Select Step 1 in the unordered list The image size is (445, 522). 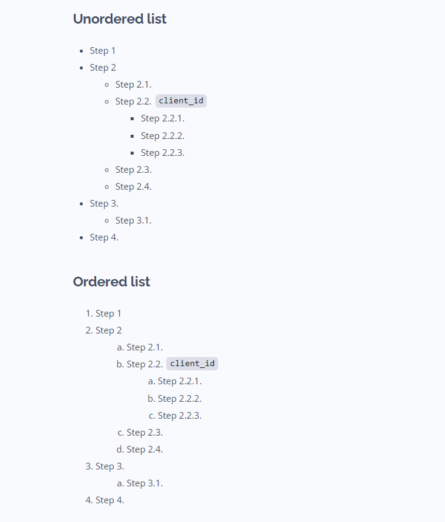coord(103,51)
